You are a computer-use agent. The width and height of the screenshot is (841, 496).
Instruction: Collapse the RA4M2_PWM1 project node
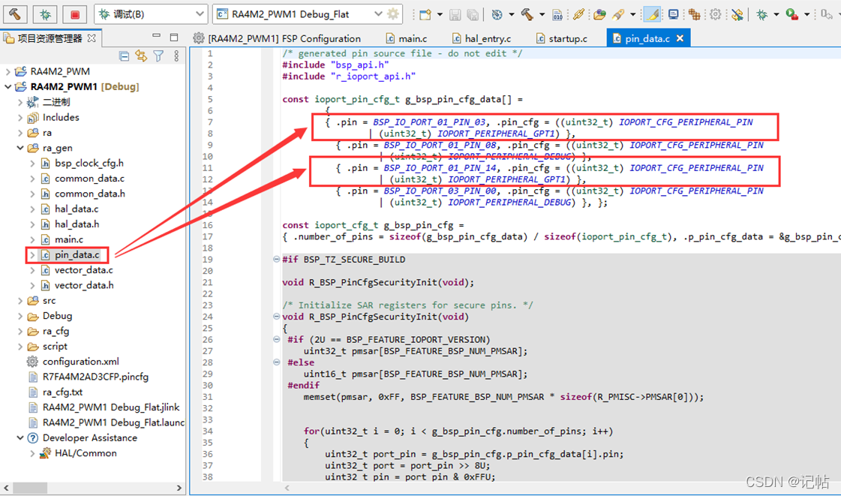(8, 87)
